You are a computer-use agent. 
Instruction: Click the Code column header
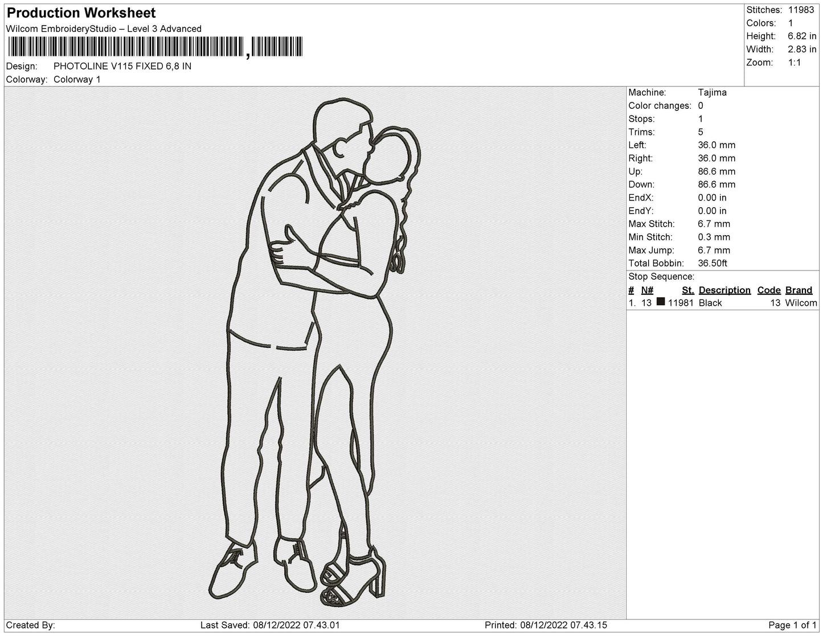coord(769,290)
